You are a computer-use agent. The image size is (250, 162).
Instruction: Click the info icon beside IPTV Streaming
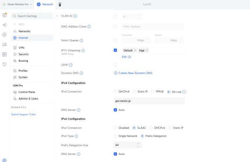pos(83,51)
